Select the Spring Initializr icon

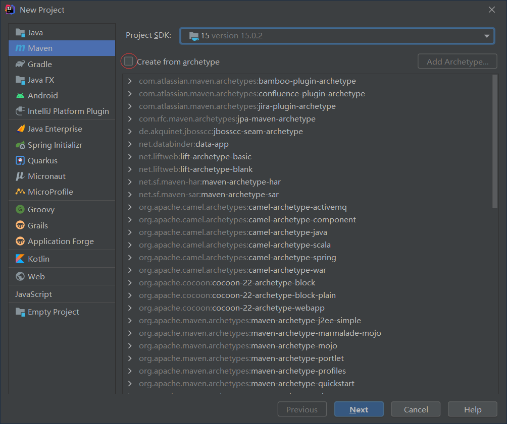pos(20,145)
